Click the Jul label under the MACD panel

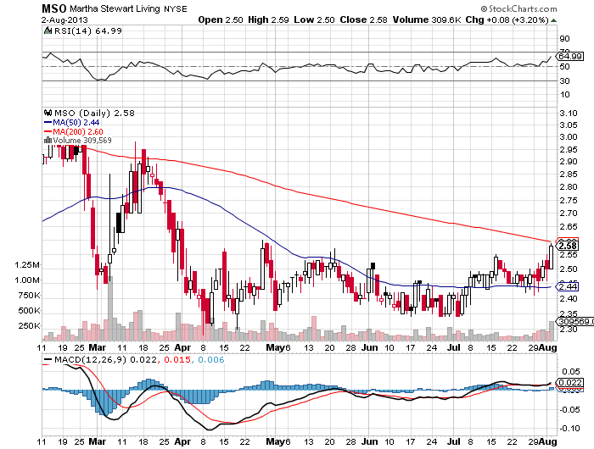454,441
